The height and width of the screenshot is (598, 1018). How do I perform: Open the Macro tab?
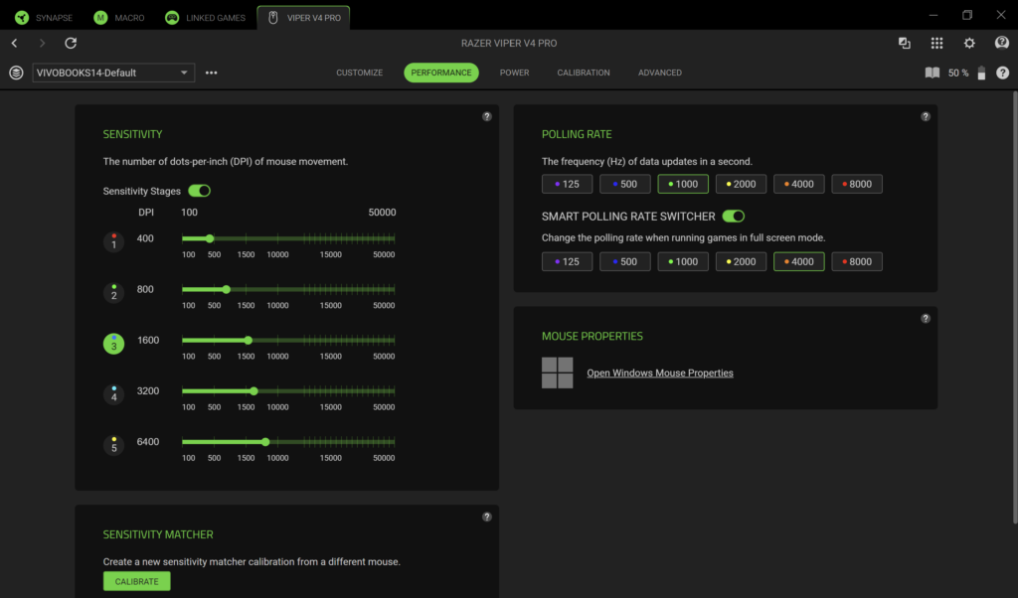point(119,18)
